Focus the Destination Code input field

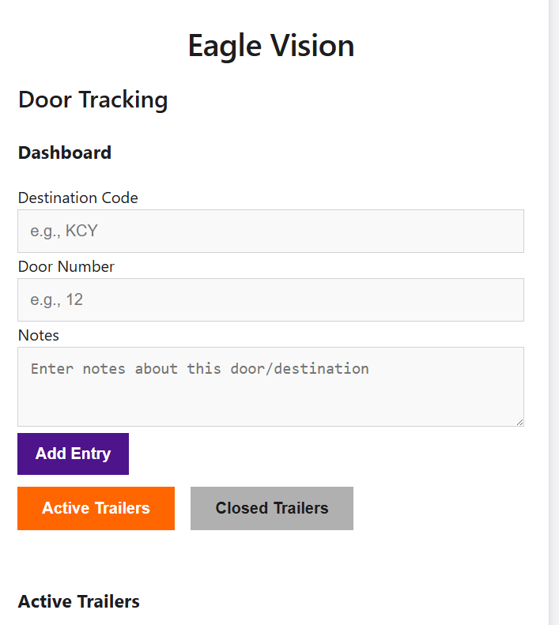[270, 231]
